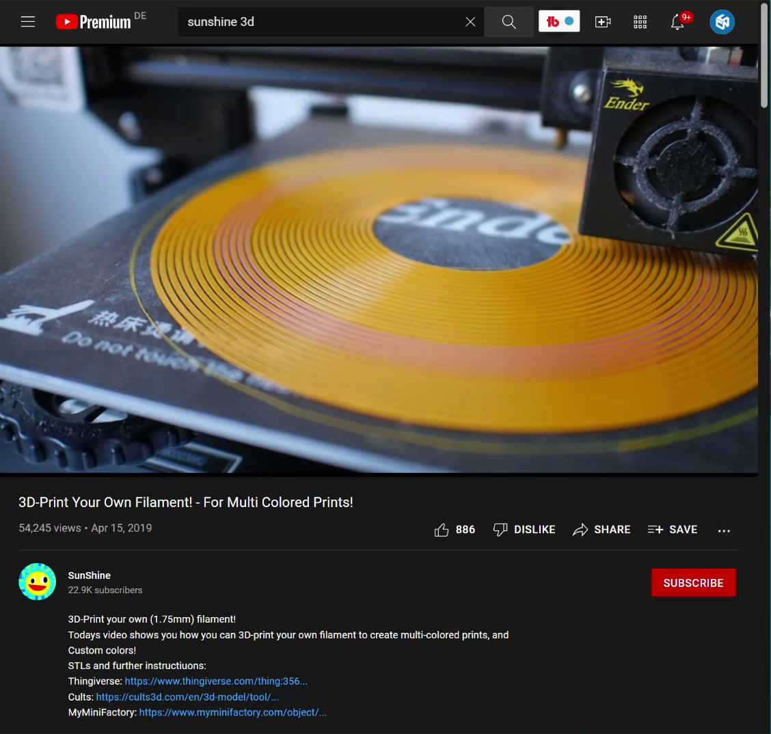Save video to playlist with SAVE
The image size is (771, 734).
point(672,530)
